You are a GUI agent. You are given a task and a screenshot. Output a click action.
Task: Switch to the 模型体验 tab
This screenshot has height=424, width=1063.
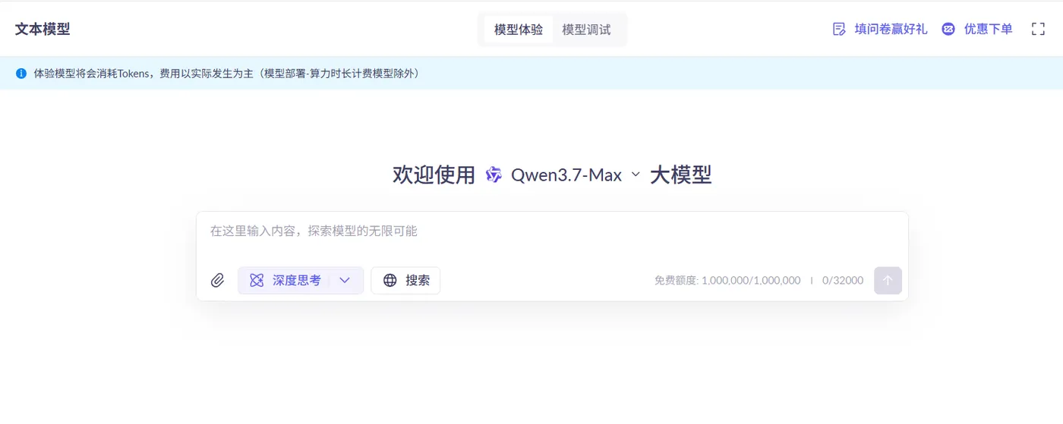(x=519, y=30)
